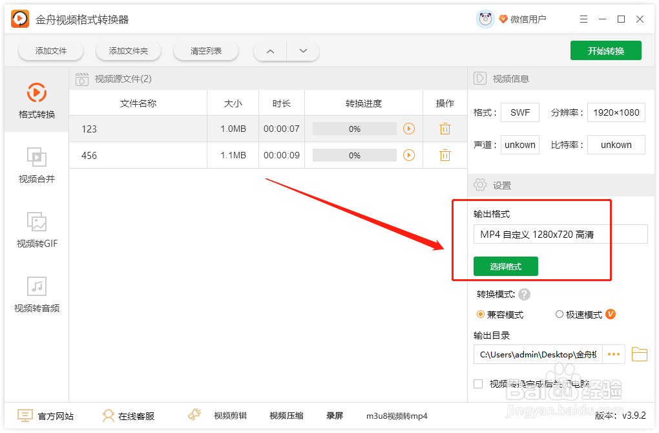Open the hamburger menu at top right
This screenshot has height=433, width=659.
(583, 19)
